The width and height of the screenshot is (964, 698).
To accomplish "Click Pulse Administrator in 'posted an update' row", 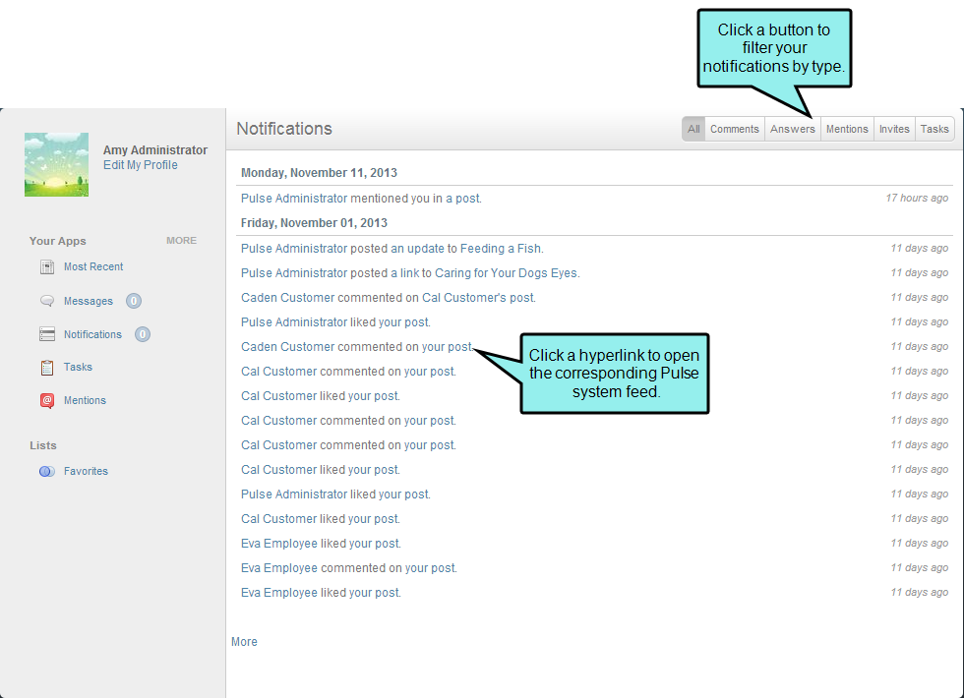I will 294,249.
